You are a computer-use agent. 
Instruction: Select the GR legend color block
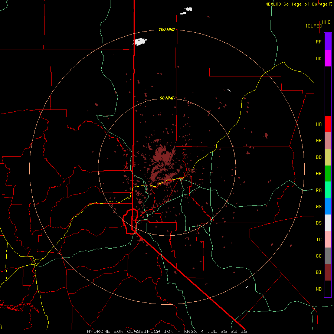click(328, 140)
